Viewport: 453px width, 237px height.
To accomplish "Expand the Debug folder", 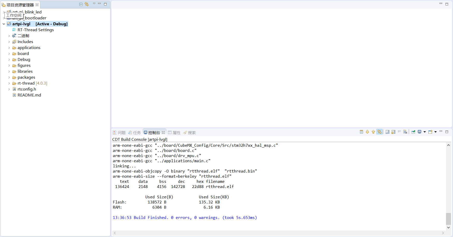I will click(9, 60).
